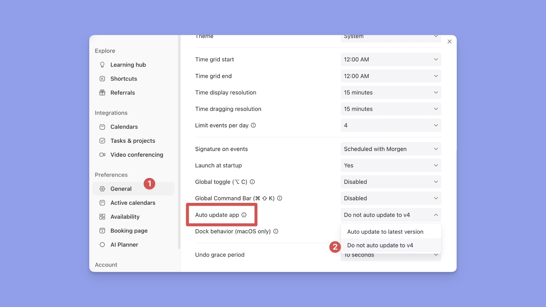
Task: Click info icon next to Limit events per day
Action: (253, 125)
